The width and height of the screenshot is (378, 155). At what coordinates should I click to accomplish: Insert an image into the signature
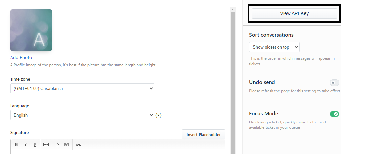[46, 144]
